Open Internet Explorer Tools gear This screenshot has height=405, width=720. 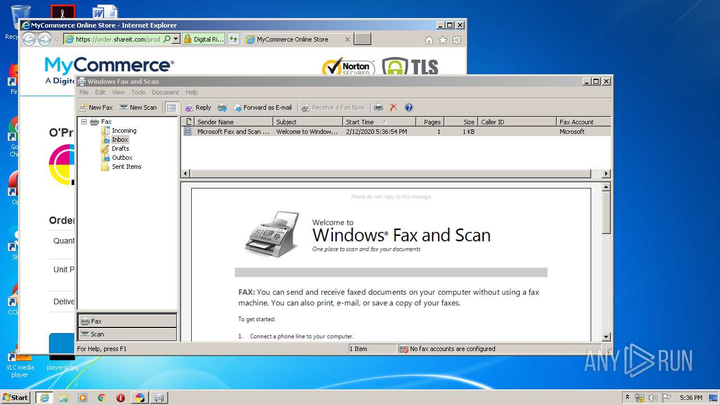[457, 40]
